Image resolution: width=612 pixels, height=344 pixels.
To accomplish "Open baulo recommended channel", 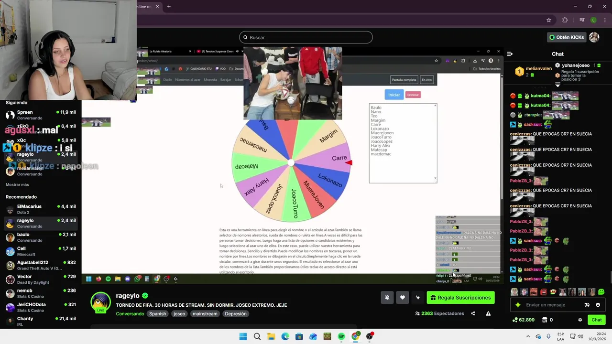I will pyautogui.click(x=41, y=237).
